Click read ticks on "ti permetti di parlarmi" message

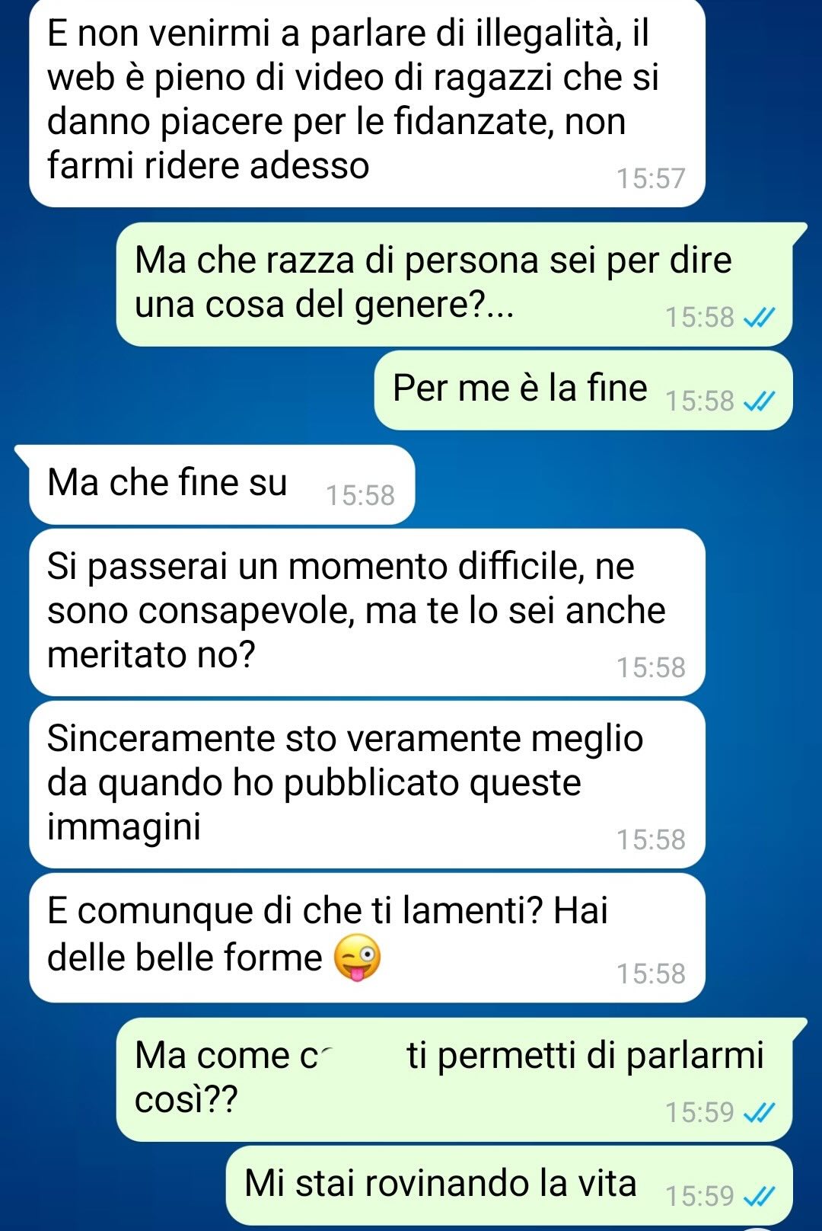(759, 1112)
